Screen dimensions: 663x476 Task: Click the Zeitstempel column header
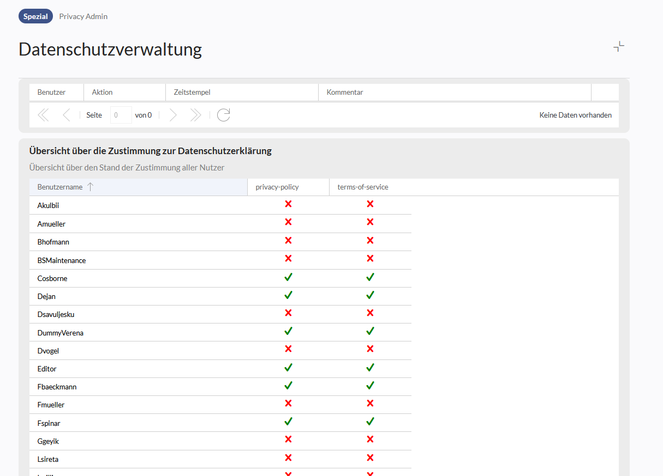click(x=192, y=92)
